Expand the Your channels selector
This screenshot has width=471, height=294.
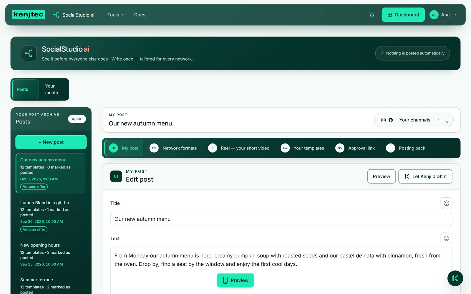tap(414, 120)
